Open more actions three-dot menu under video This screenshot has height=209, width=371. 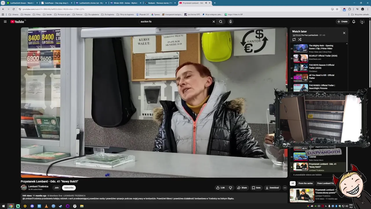(x=285, y=188)
